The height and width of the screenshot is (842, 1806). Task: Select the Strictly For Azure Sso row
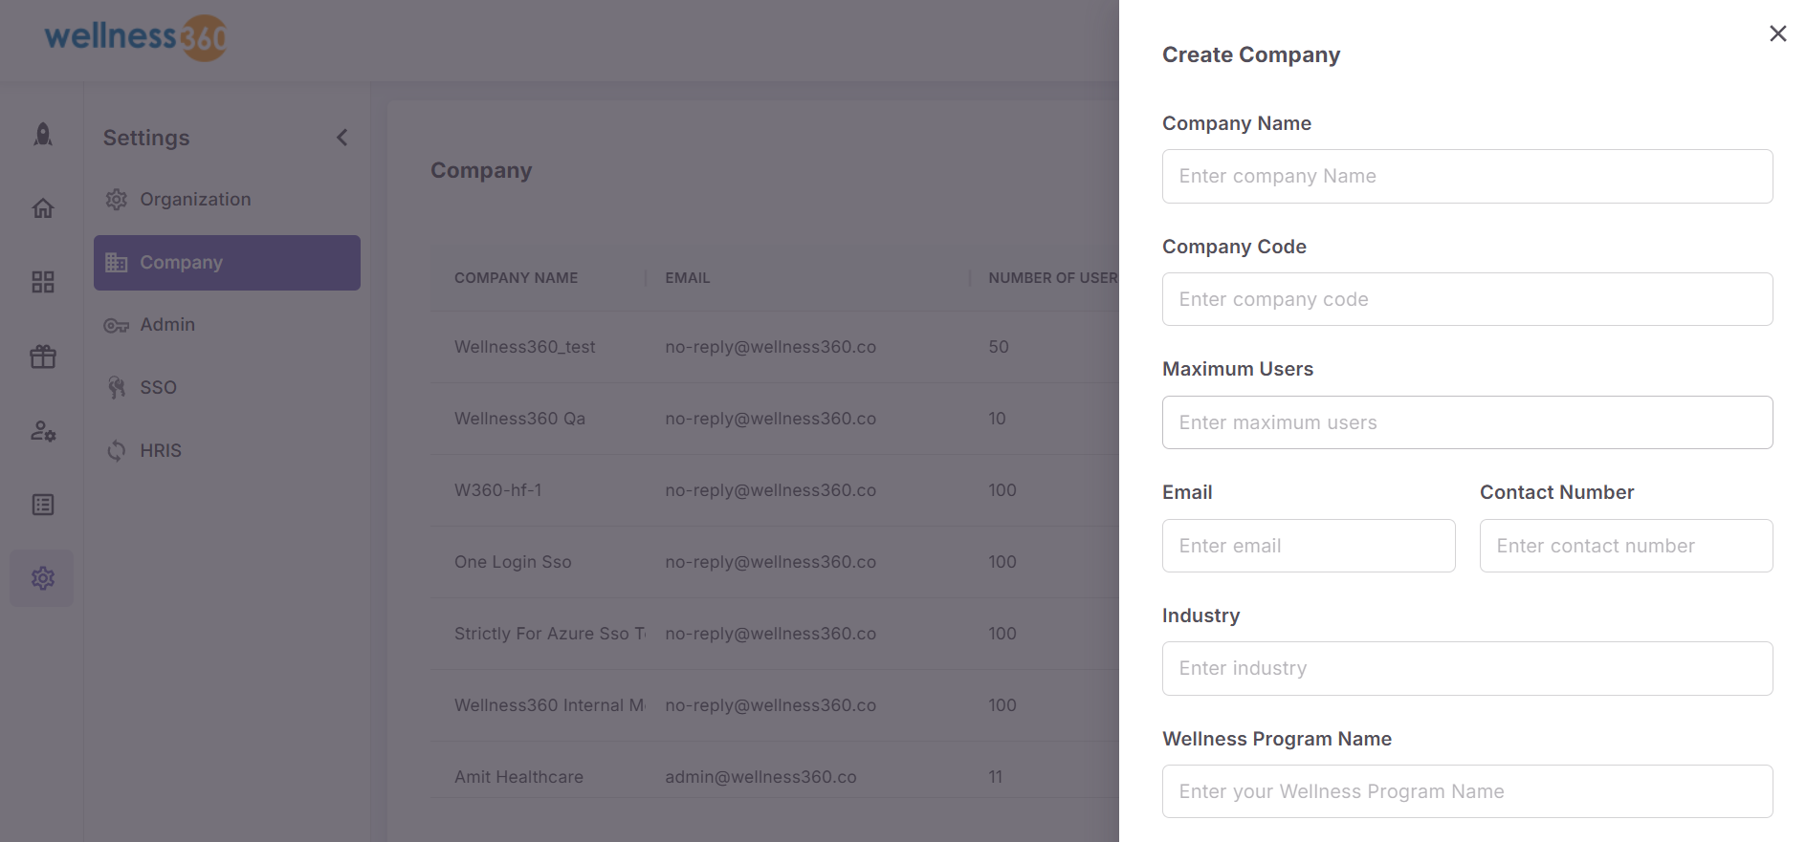774,634
